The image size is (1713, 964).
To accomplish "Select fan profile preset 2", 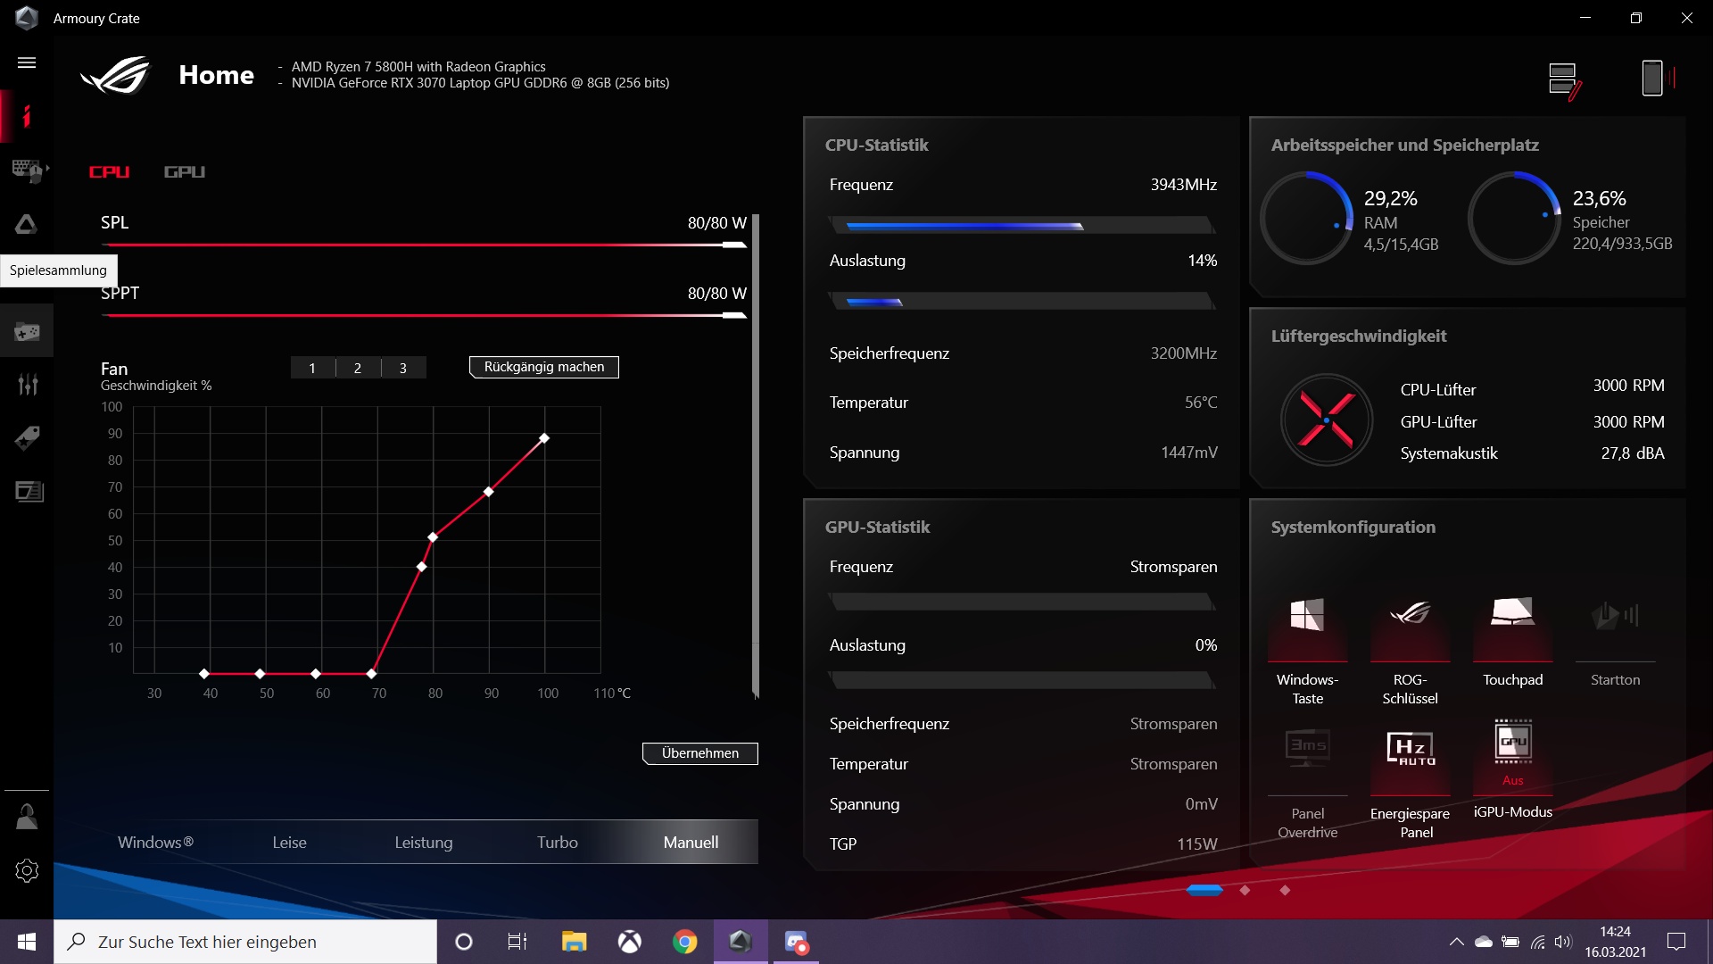I will coord(358,368).
